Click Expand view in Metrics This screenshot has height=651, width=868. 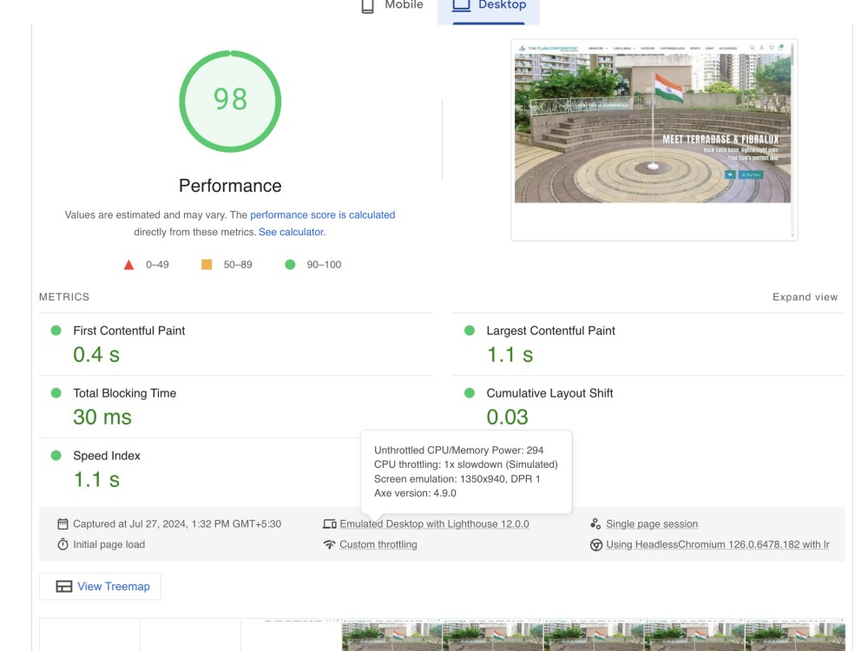click(x=805, y=297)
